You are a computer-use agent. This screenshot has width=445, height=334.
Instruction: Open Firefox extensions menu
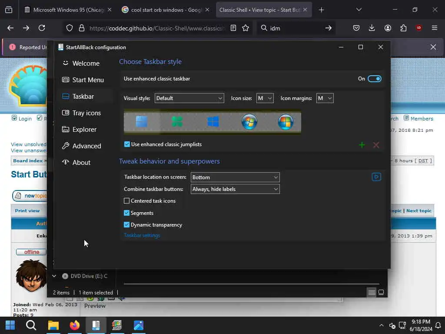pyautogui.click(x=403, y=28)
